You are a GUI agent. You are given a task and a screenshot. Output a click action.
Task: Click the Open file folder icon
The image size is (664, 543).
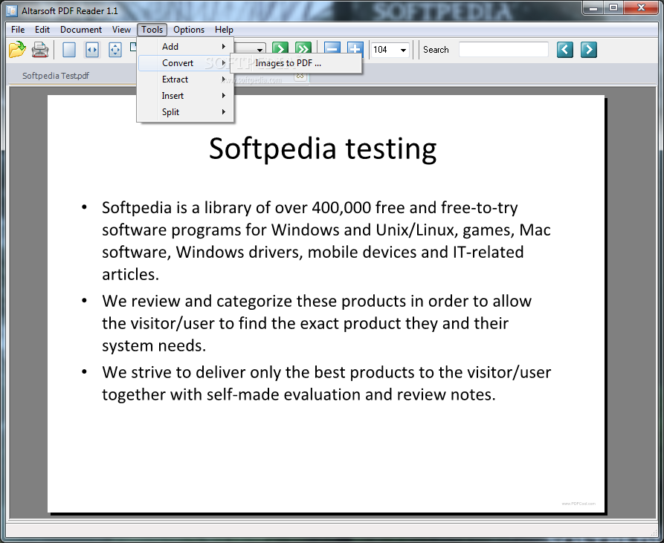17,50
